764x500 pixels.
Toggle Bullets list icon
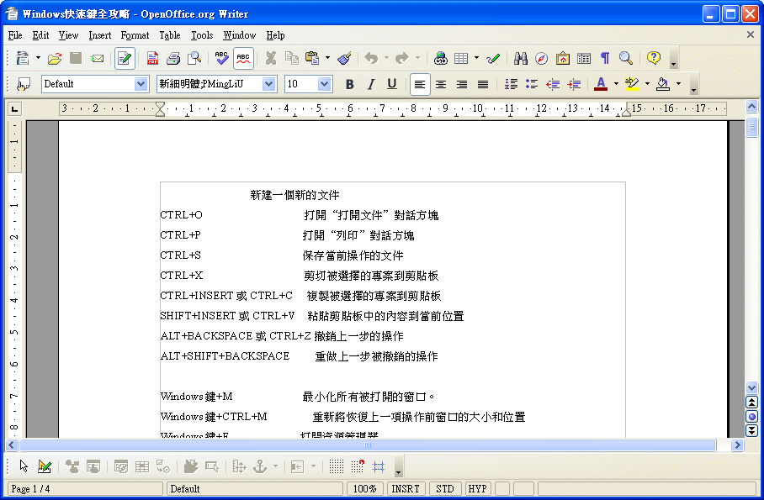(532, 84)
